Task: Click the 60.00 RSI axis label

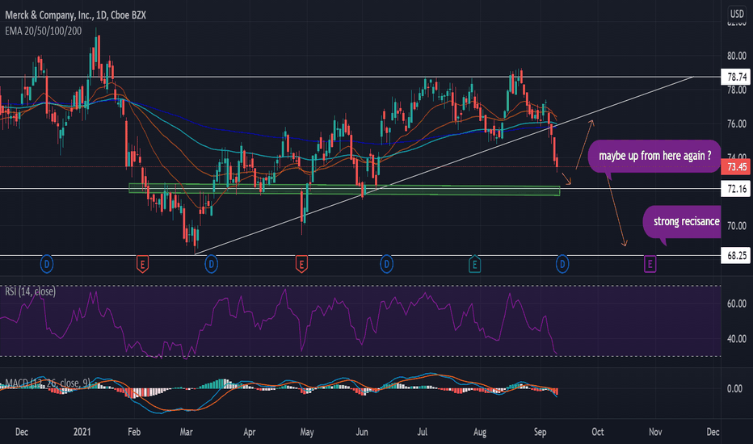Action: point(737,304)
